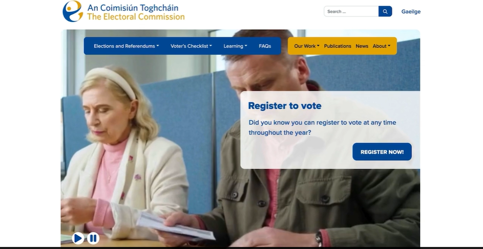The width and height of the screenshot is (483, 249).
Task: Pause the hero video with pause icon
Action: (x=93, y=238)
